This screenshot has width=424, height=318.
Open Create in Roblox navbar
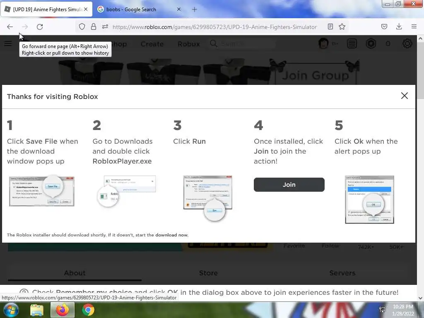pos(152,44)
